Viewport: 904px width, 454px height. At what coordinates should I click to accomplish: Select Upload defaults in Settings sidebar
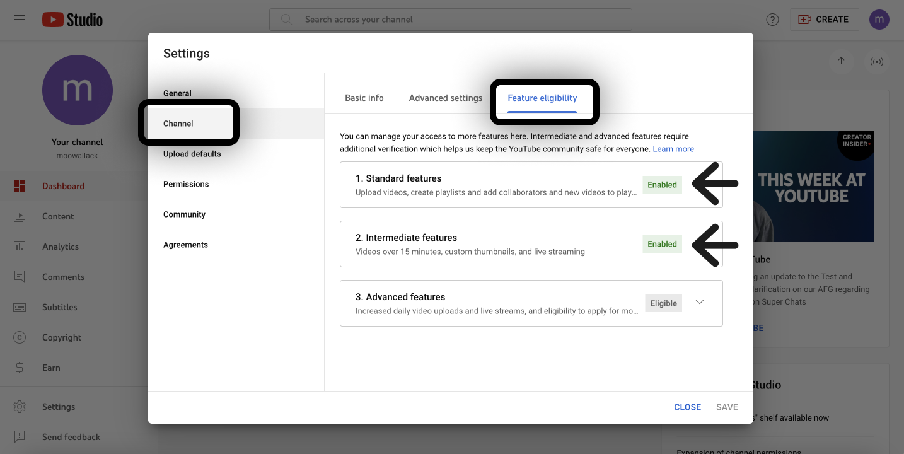pos(192,154)
